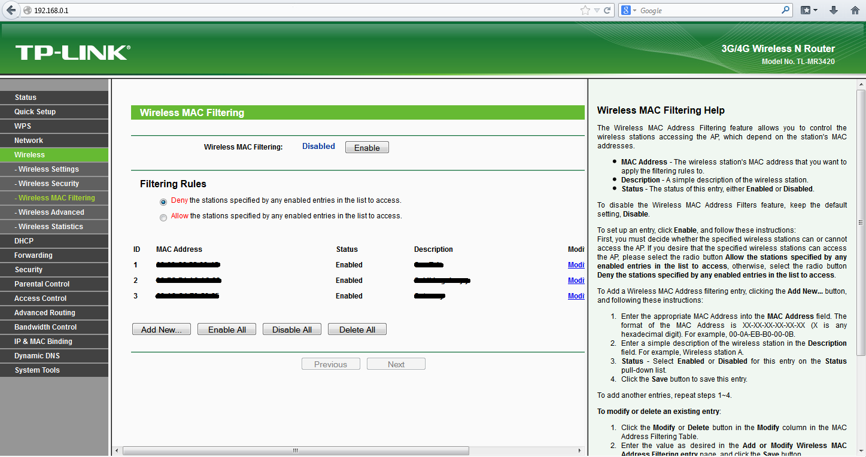Click the magnifier icon in the search box
The width and height of the screenshot is (866, 457).
point(786,10)
